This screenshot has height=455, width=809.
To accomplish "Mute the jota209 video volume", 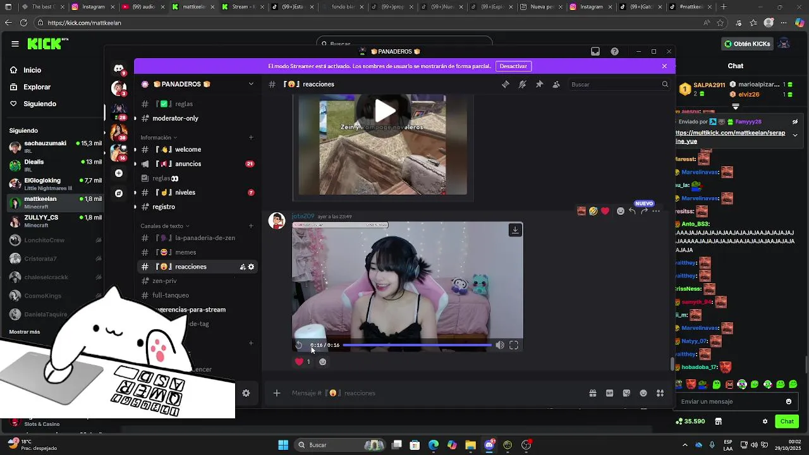I will 500,345.
